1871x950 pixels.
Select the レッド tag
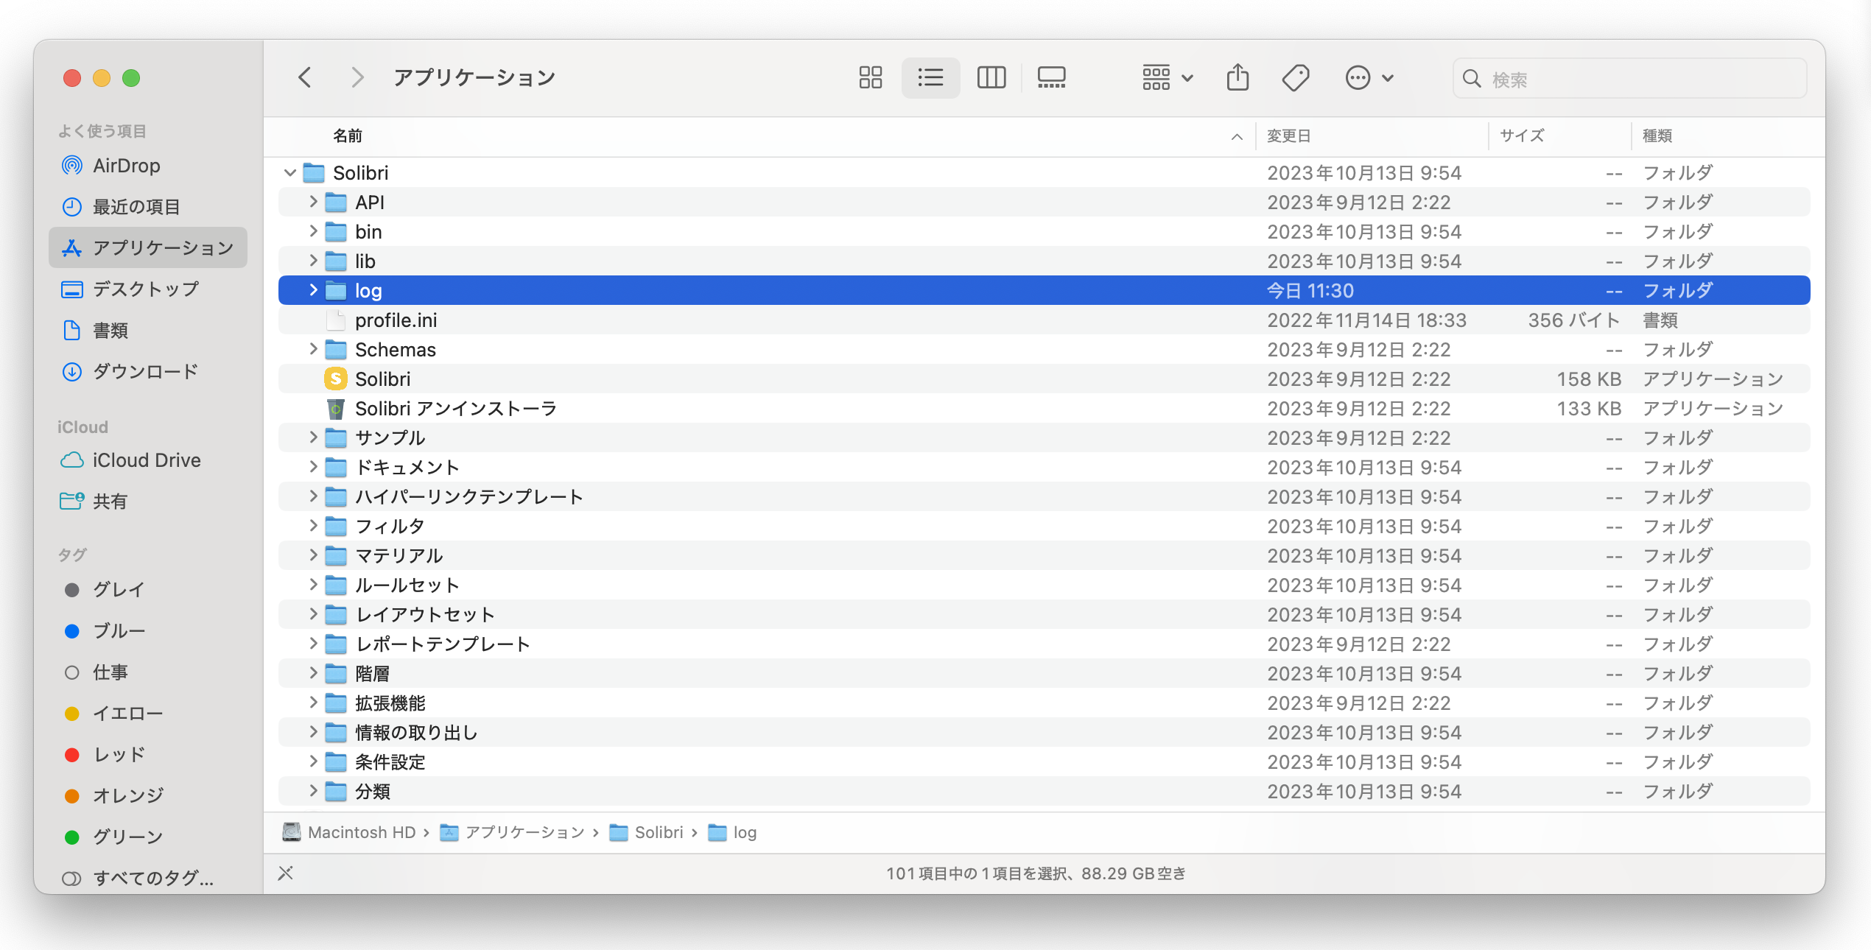147,755
